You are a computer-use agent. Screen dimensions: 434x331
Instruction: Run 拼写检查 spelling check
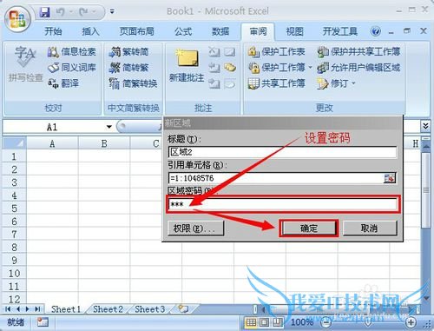click(25, 63)
